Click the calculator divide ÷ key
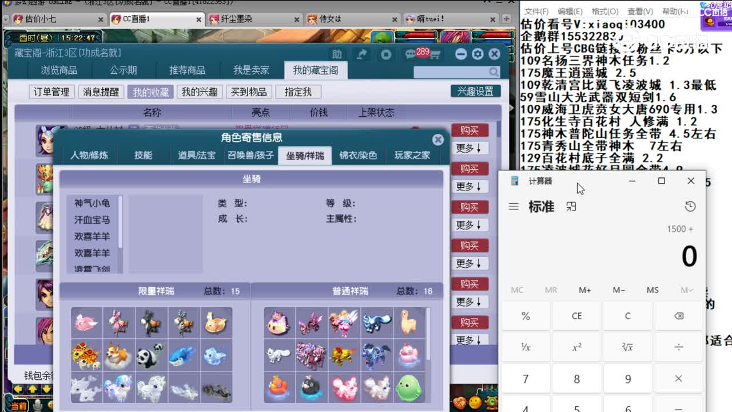Viewport: 732px width, 412px height. 678,347
